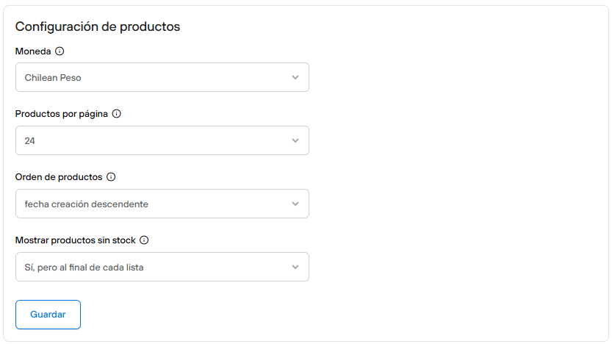Click the Configuración de productos heading
615x344 pixels.
pos(98,27)
